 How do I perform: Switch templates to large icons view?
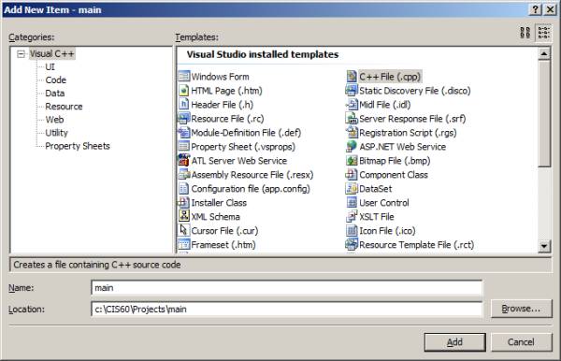coord(525,33)
